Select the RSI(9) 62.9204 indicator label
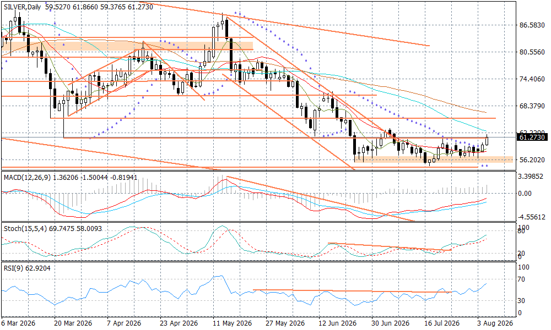 (x=28, y=268)
